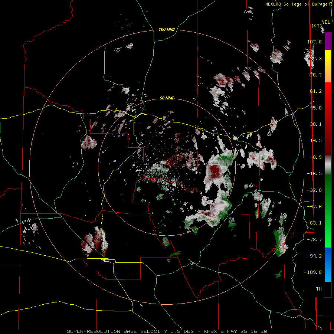Viewport: 334px width, 334px height.
Task: Pick the black TH segment of color bar
Action: point(328,289)
